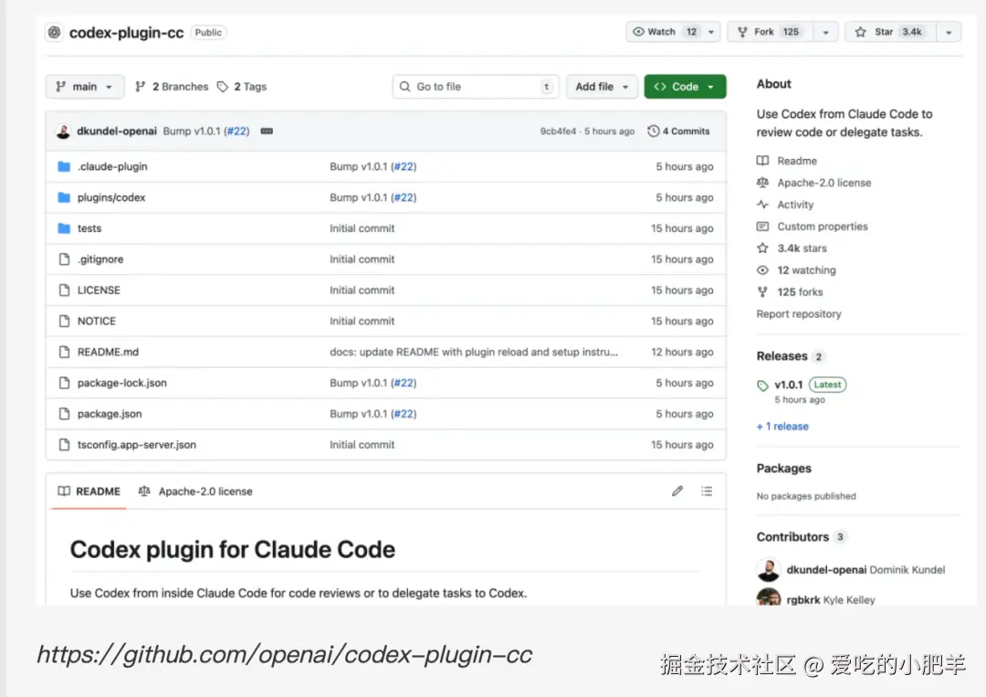The image size is (986, 697).
Task: Open the Packages heading link
Action: pyautogui.click(x=783, y=468)
